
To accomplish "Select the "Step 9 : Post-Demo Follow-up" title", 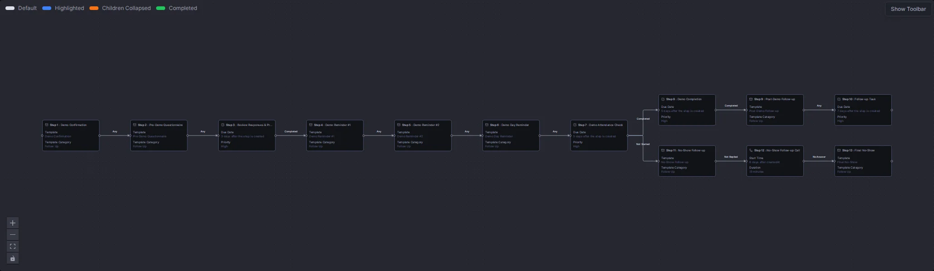I will pos(774,99).
